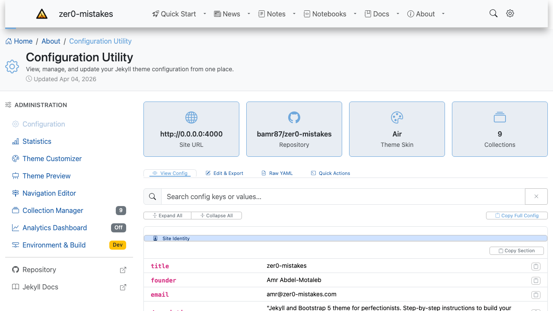Click the easel icon for Theme Preview

click(16, 176)
